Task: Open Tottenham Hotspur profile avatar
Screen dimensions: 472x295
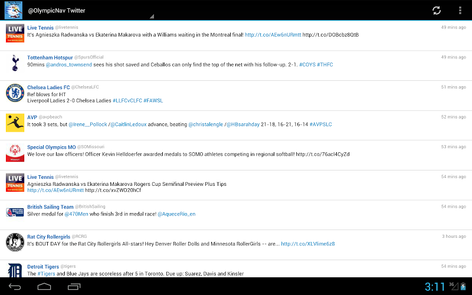Action: 15,63
